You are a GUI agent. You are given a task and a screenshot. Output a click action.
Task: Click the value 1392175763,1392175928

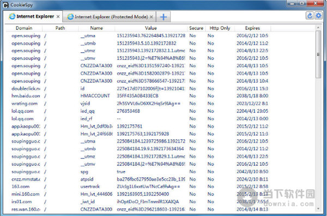(143, 134)
